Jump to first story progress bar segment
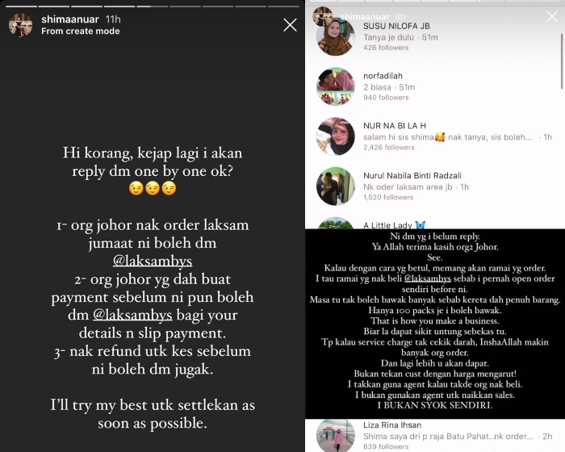This screenshot has width=565, height=452. [21, 6]
